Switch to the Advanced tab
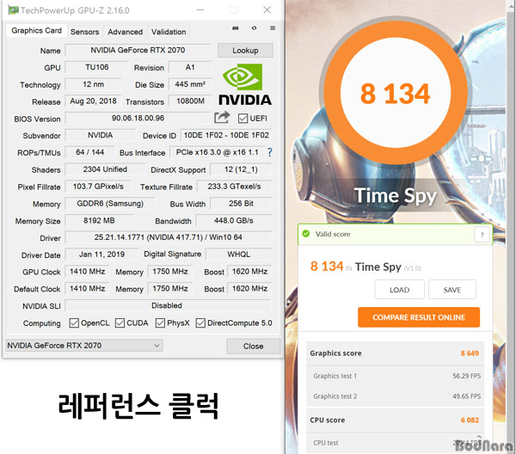This screenshot has width=516, height=454. 125,32
